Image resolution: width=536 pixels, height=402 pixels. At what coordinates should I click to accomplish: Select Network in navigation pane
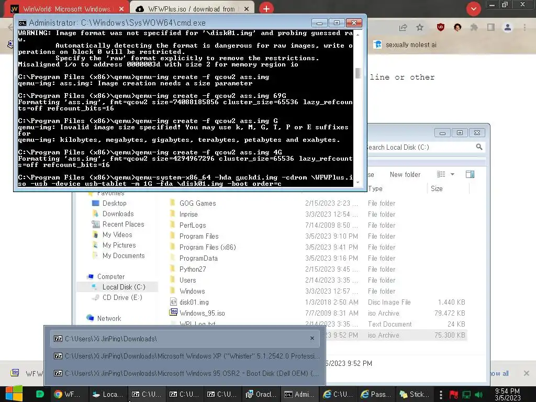(x=104, y=319)
